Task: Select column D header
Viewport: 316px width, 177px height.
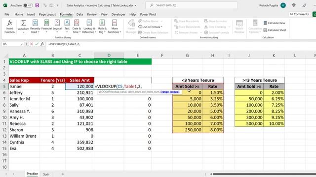Action: point(109,56)
